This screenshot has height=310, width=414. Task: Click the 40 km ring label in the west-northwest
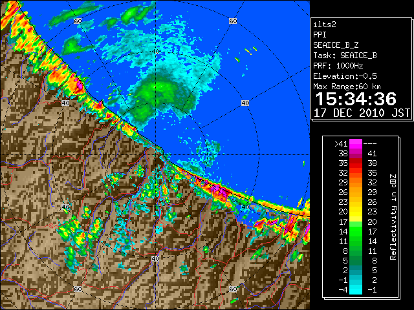65,103
